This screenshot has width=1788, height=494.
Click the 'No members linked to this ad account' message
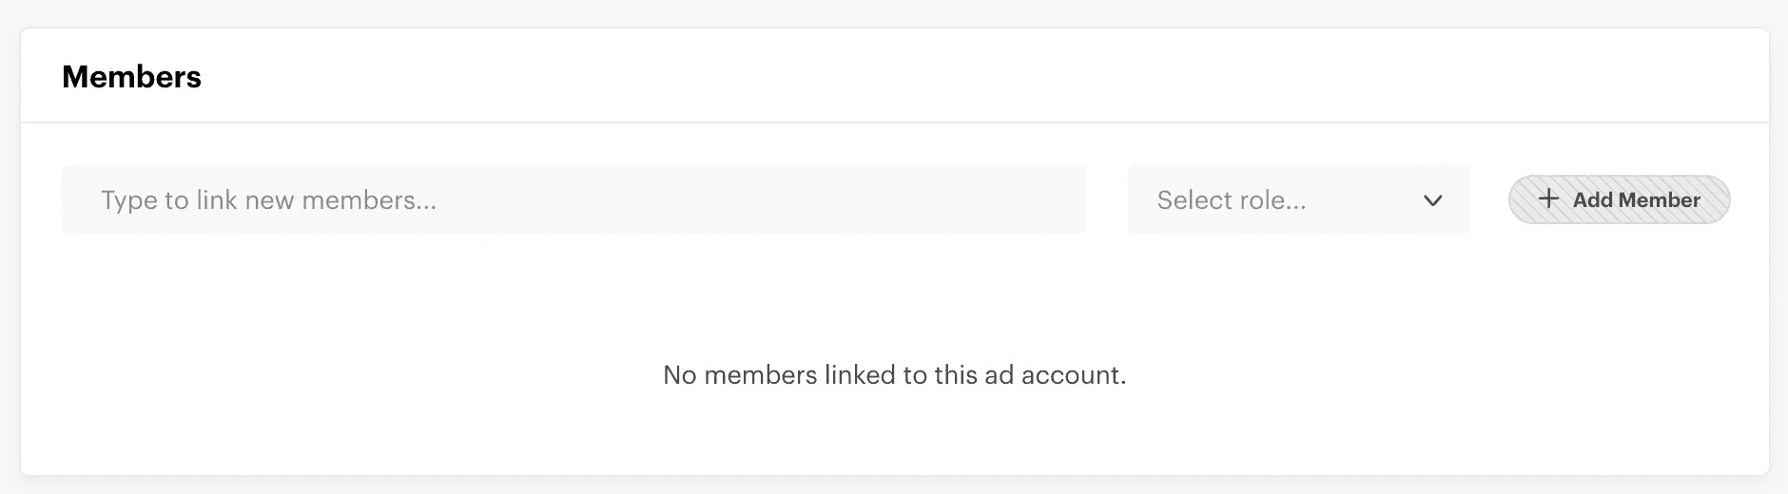click(894, 375)
